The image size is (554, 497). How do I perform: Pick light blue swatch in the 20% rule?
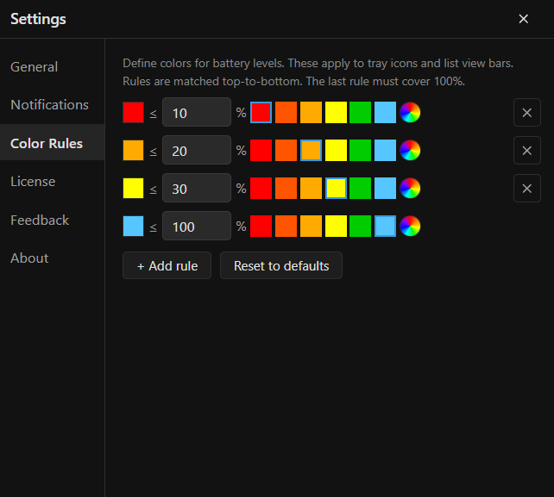[385, 150]
